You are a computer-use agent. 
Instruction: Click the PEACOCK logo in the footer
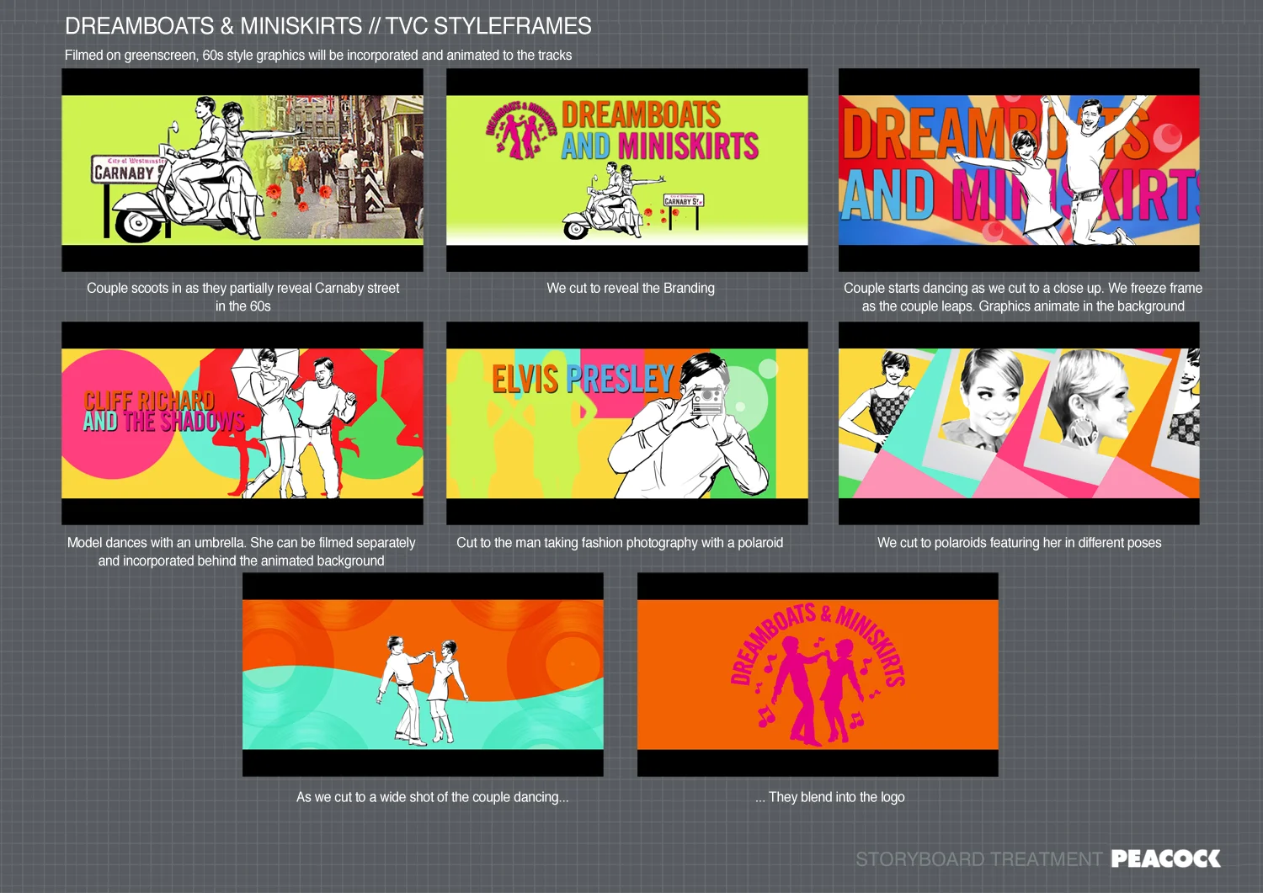1166,858
